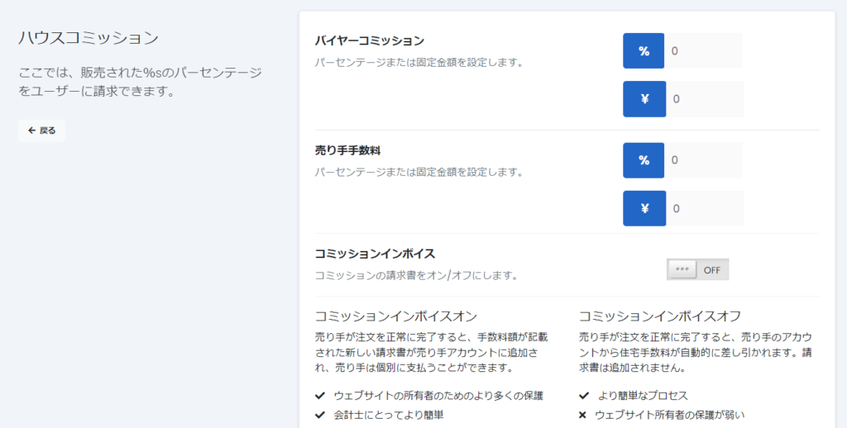847x428 pixels.
Task: Select the percent button for 売り手手数料
Action: tap(644, 160)
